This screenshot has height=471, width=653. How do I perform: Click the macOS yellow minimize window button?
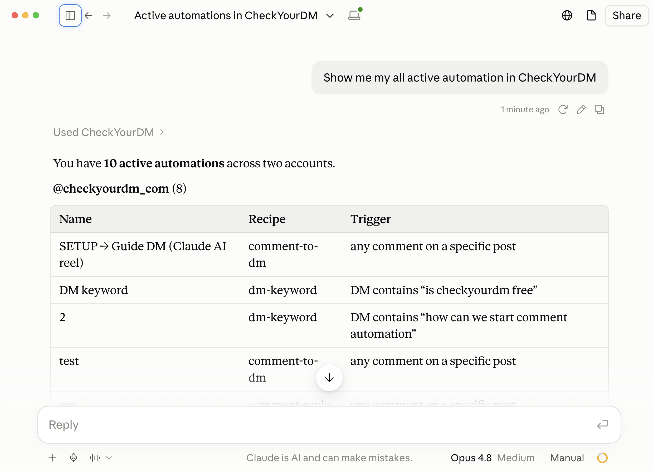click(x=25, y=16)
